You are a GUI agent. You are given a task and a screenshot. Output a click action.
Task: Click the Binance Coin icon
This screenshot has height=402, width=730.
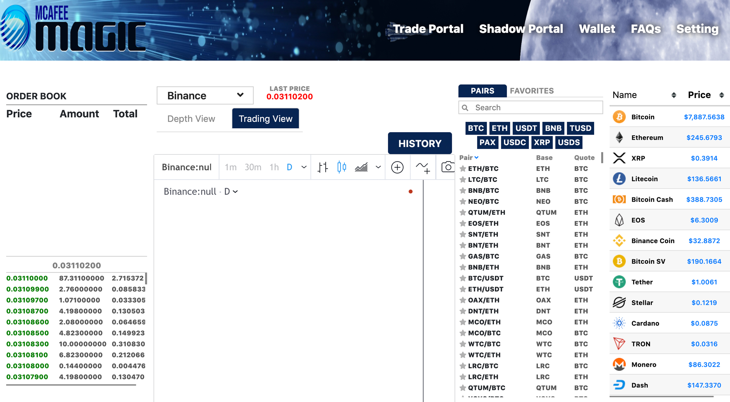pyautogui.click(x=619, y=240)
